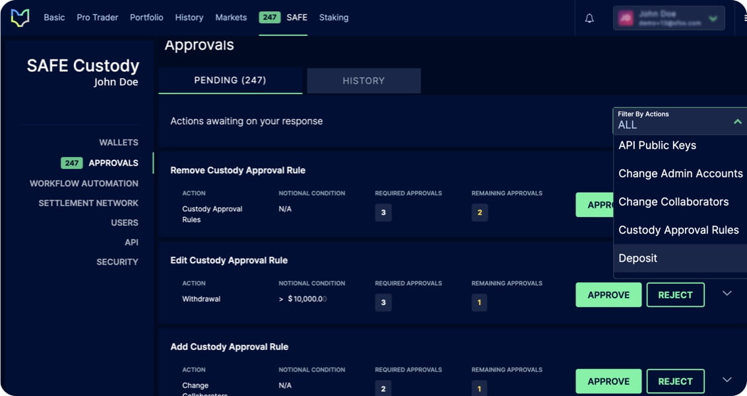The height and width of the screenshot is (396, 747).
Task: Click the 247 badge beside SAFE
Action: (269, 18)
